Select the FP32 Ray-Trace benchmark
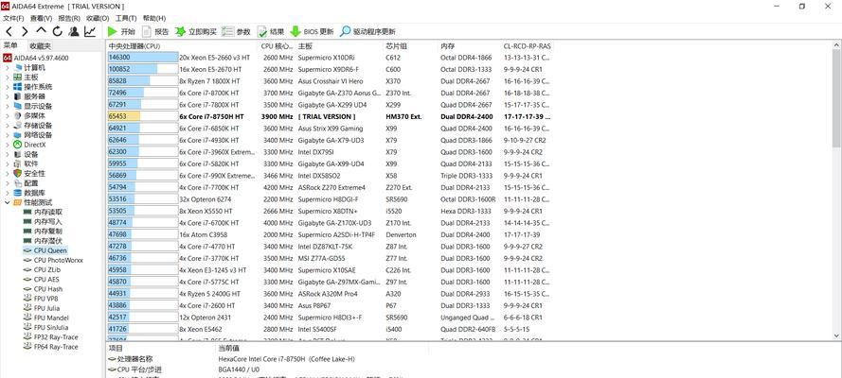The height and width of the screenshot is (378, 842). click(x=51, y=337)
